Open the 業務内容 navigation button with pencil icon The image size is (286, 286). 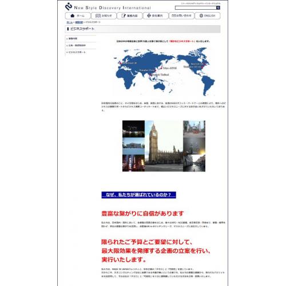(129, 15)
